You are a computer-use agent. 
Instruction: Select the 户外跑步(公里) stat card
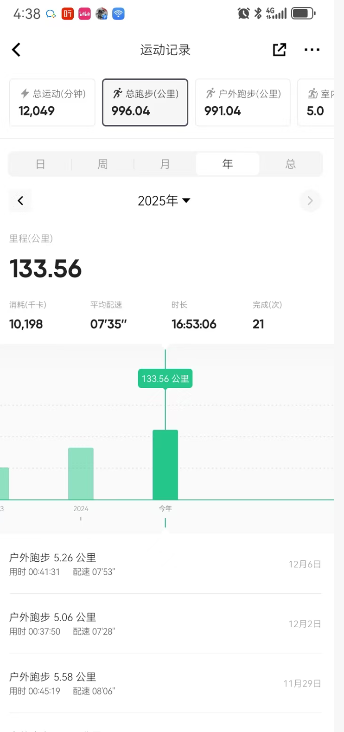click(x=242, y=103)
